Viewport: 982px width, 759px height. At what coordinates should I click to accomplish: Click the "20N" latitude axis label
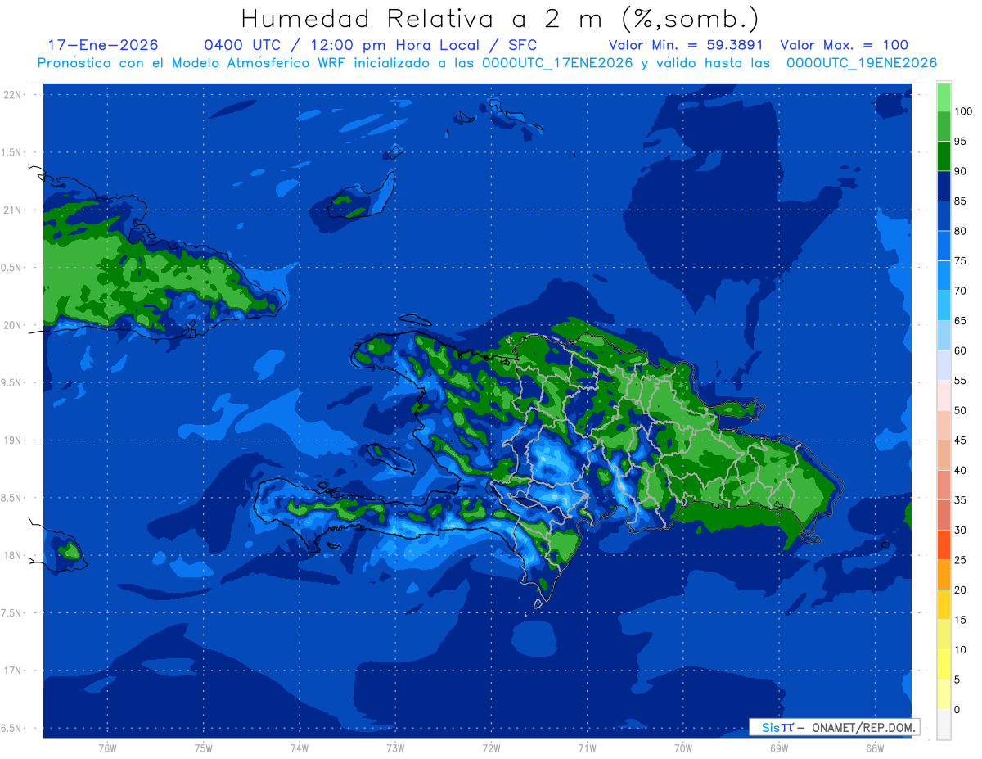click(x=12, y=325)
